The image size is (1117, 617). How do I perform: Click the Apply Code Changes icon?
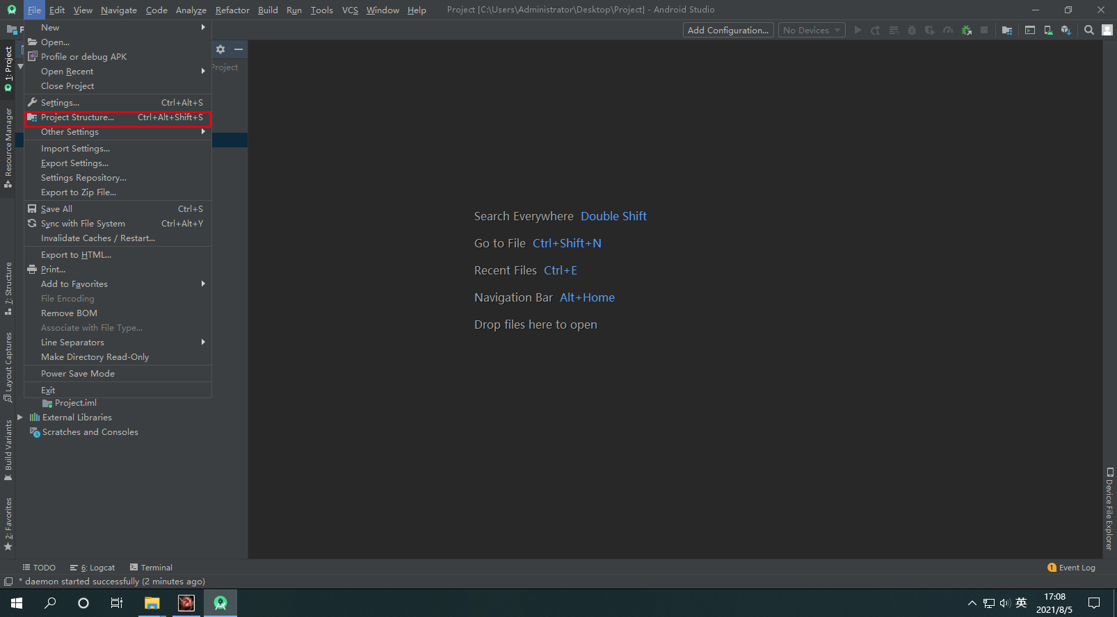click(894, 30)
